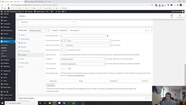Open Spotify from the taskbar
This screenshot has width=186, height=105.
74,103
